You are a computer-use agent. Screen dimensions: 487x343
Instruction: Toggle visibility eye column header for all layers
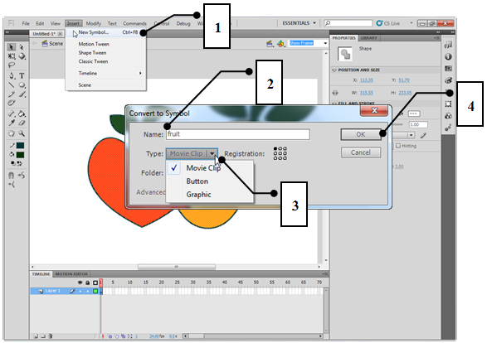80,283
